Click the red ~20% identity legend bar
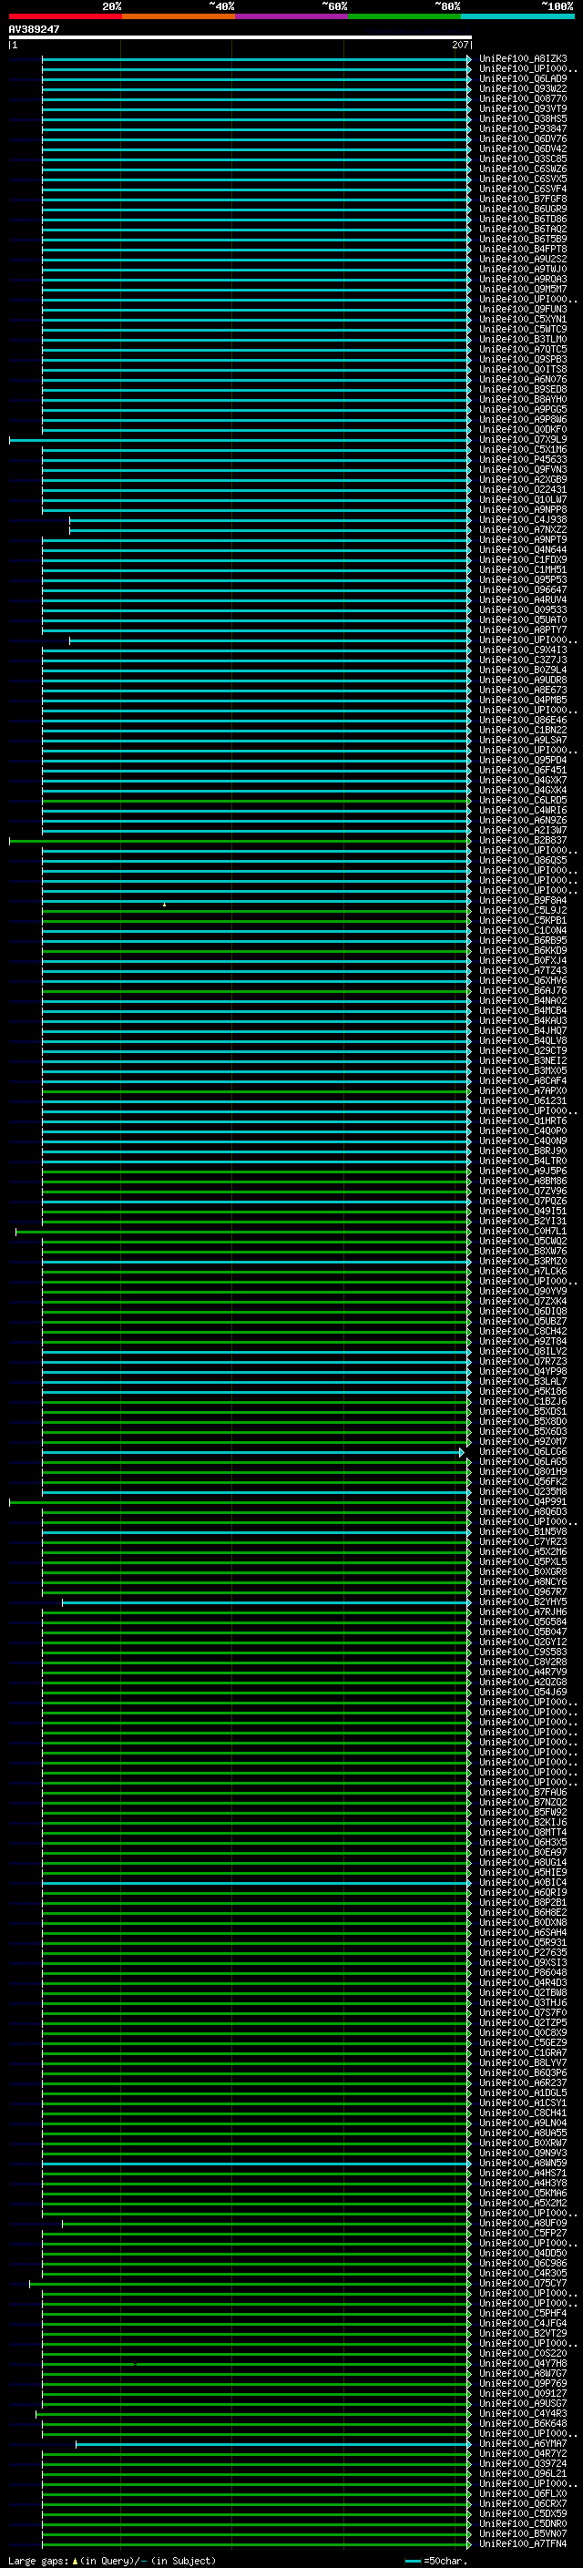 tap(65, 16)
